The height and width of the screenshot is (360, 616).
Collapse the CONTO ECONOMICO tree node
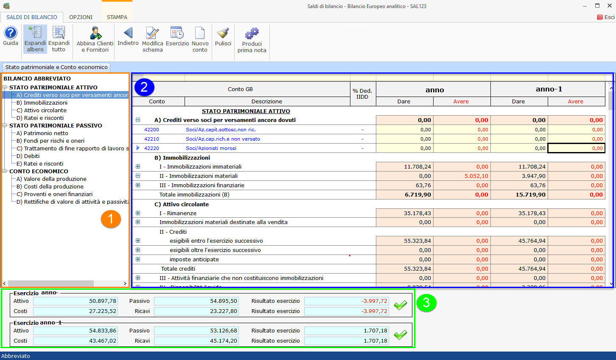pos(5,171)
